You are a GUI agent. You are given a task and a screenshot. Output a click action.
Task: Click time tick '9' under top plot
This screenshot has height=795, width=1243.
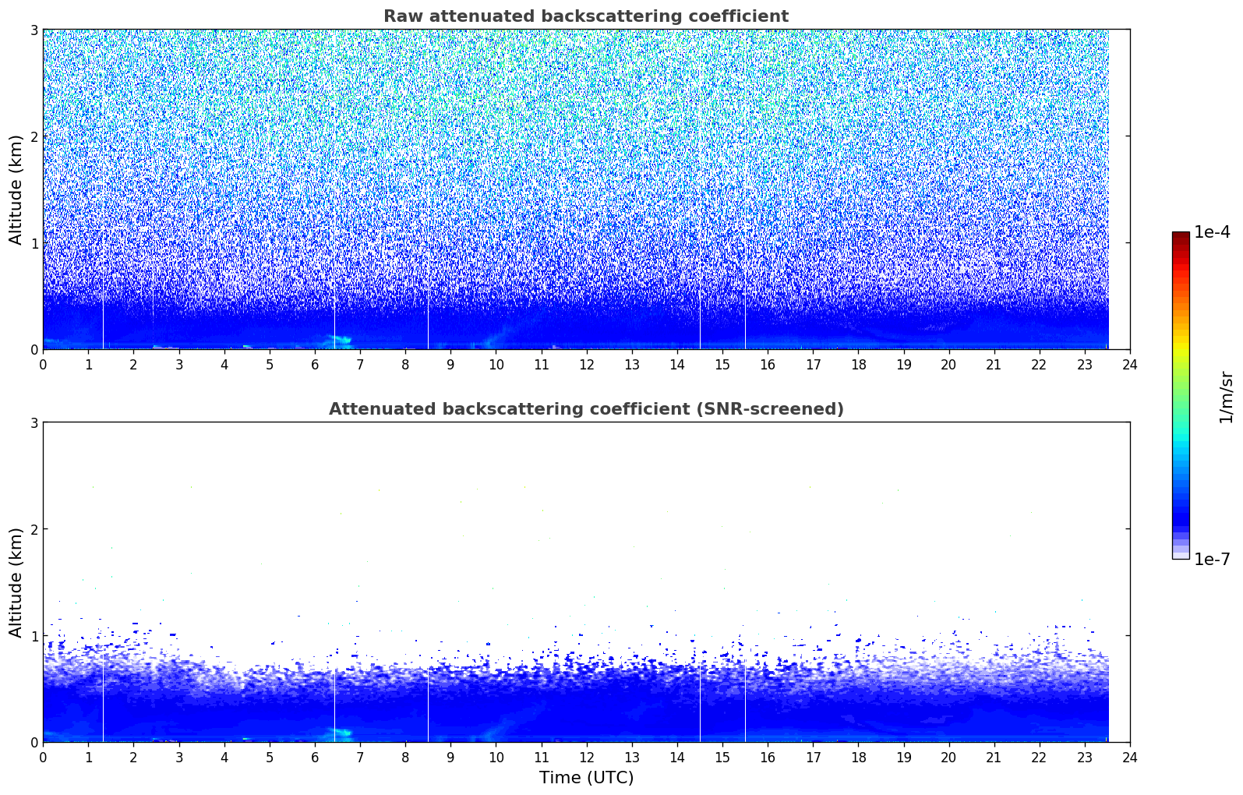(x=450, y=364)
